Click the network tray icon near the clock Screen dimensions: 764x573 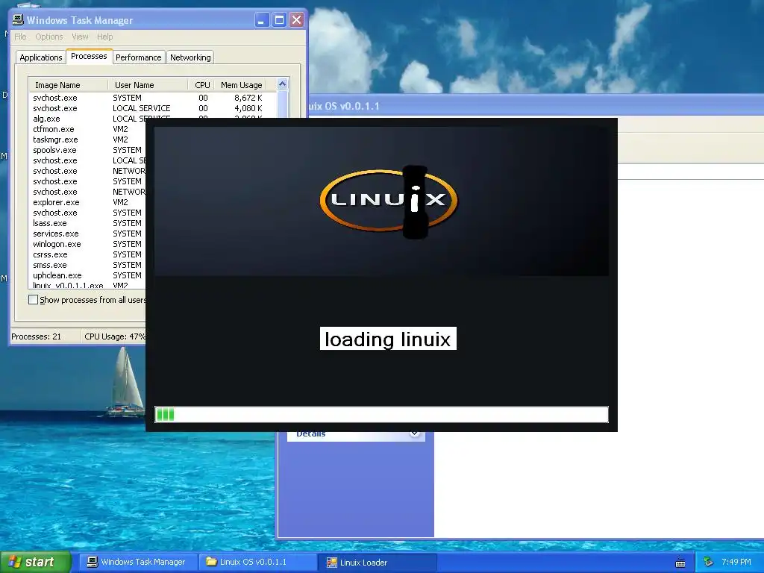pos(708,562)
